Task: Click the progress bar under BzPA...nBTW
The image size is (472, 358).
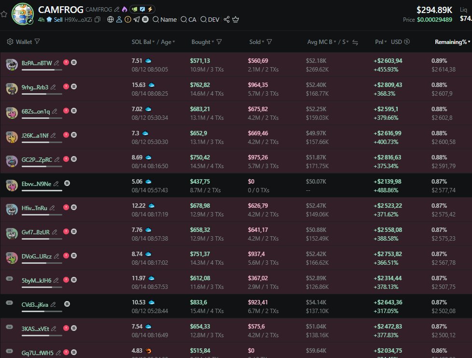Action: (x=42, y=70)
